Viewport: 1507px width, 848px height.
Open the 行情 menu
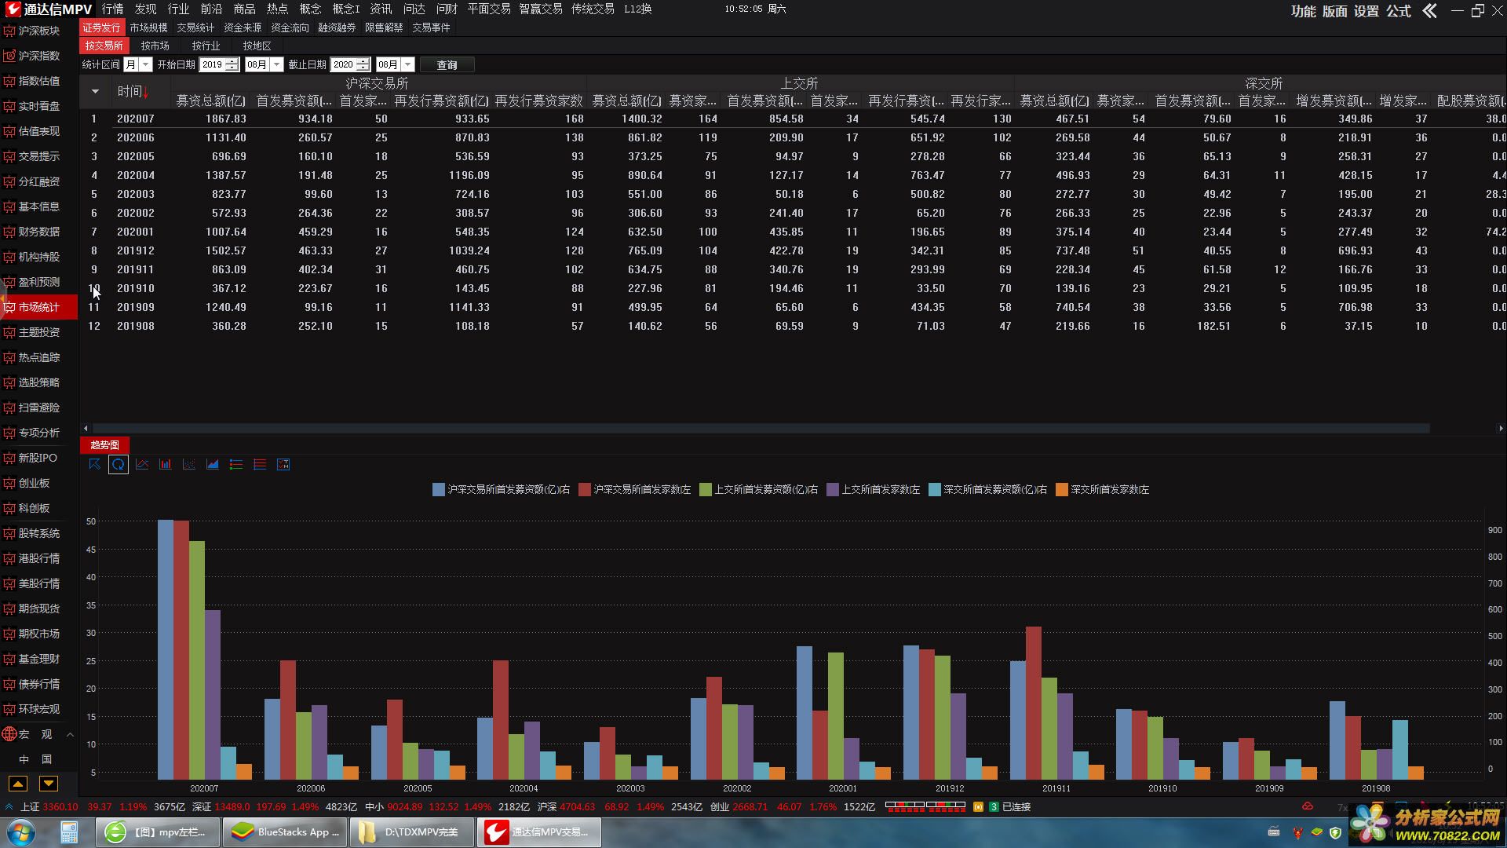coord(112,9)
